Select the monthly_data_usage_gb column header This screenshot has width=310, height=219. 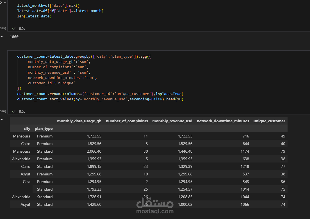pos(79,121)
